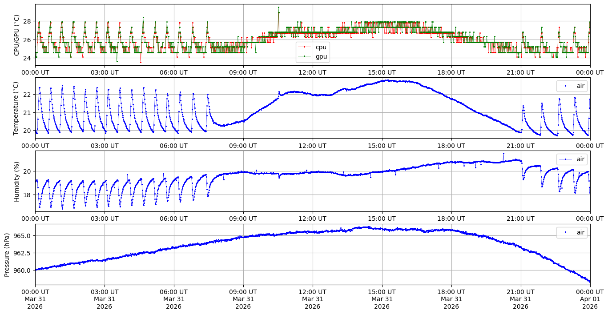Click the Pressure (hPa) y-axis label
Image resolution: width=608 pixels, height=314 pixels.
click(7, 254)
